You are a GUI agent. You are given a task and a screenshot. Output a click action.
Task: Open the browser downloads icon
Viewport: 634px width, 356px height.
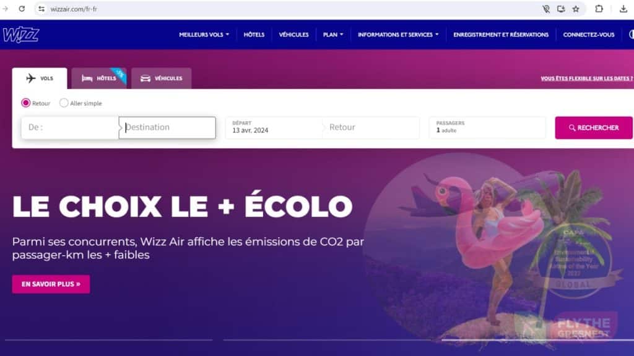point(623,9)
